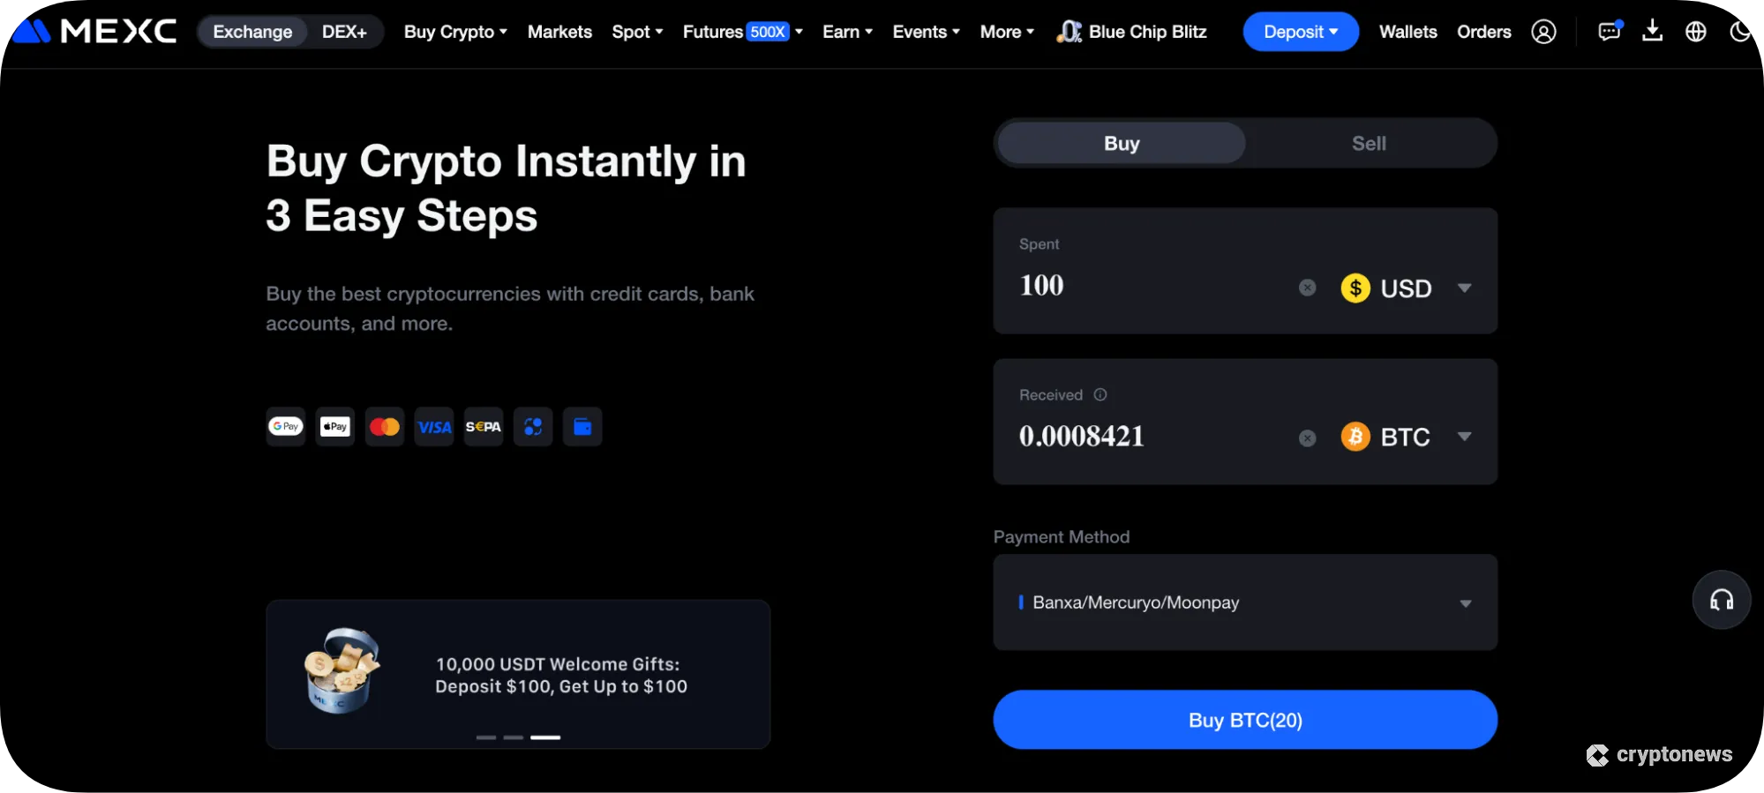Select the Exchange mode toggle

[251, 31]
